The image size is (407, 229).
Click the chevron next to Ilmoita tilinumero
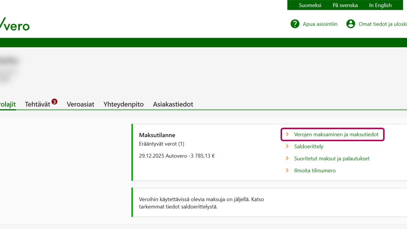coord(287,171)
